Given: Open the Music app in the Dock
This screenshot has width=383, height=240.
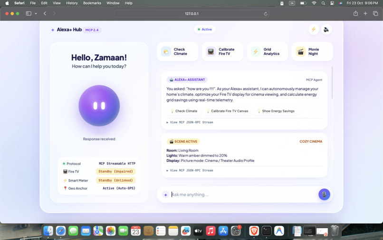Looking at the screenshot, I should pos(211,230).
